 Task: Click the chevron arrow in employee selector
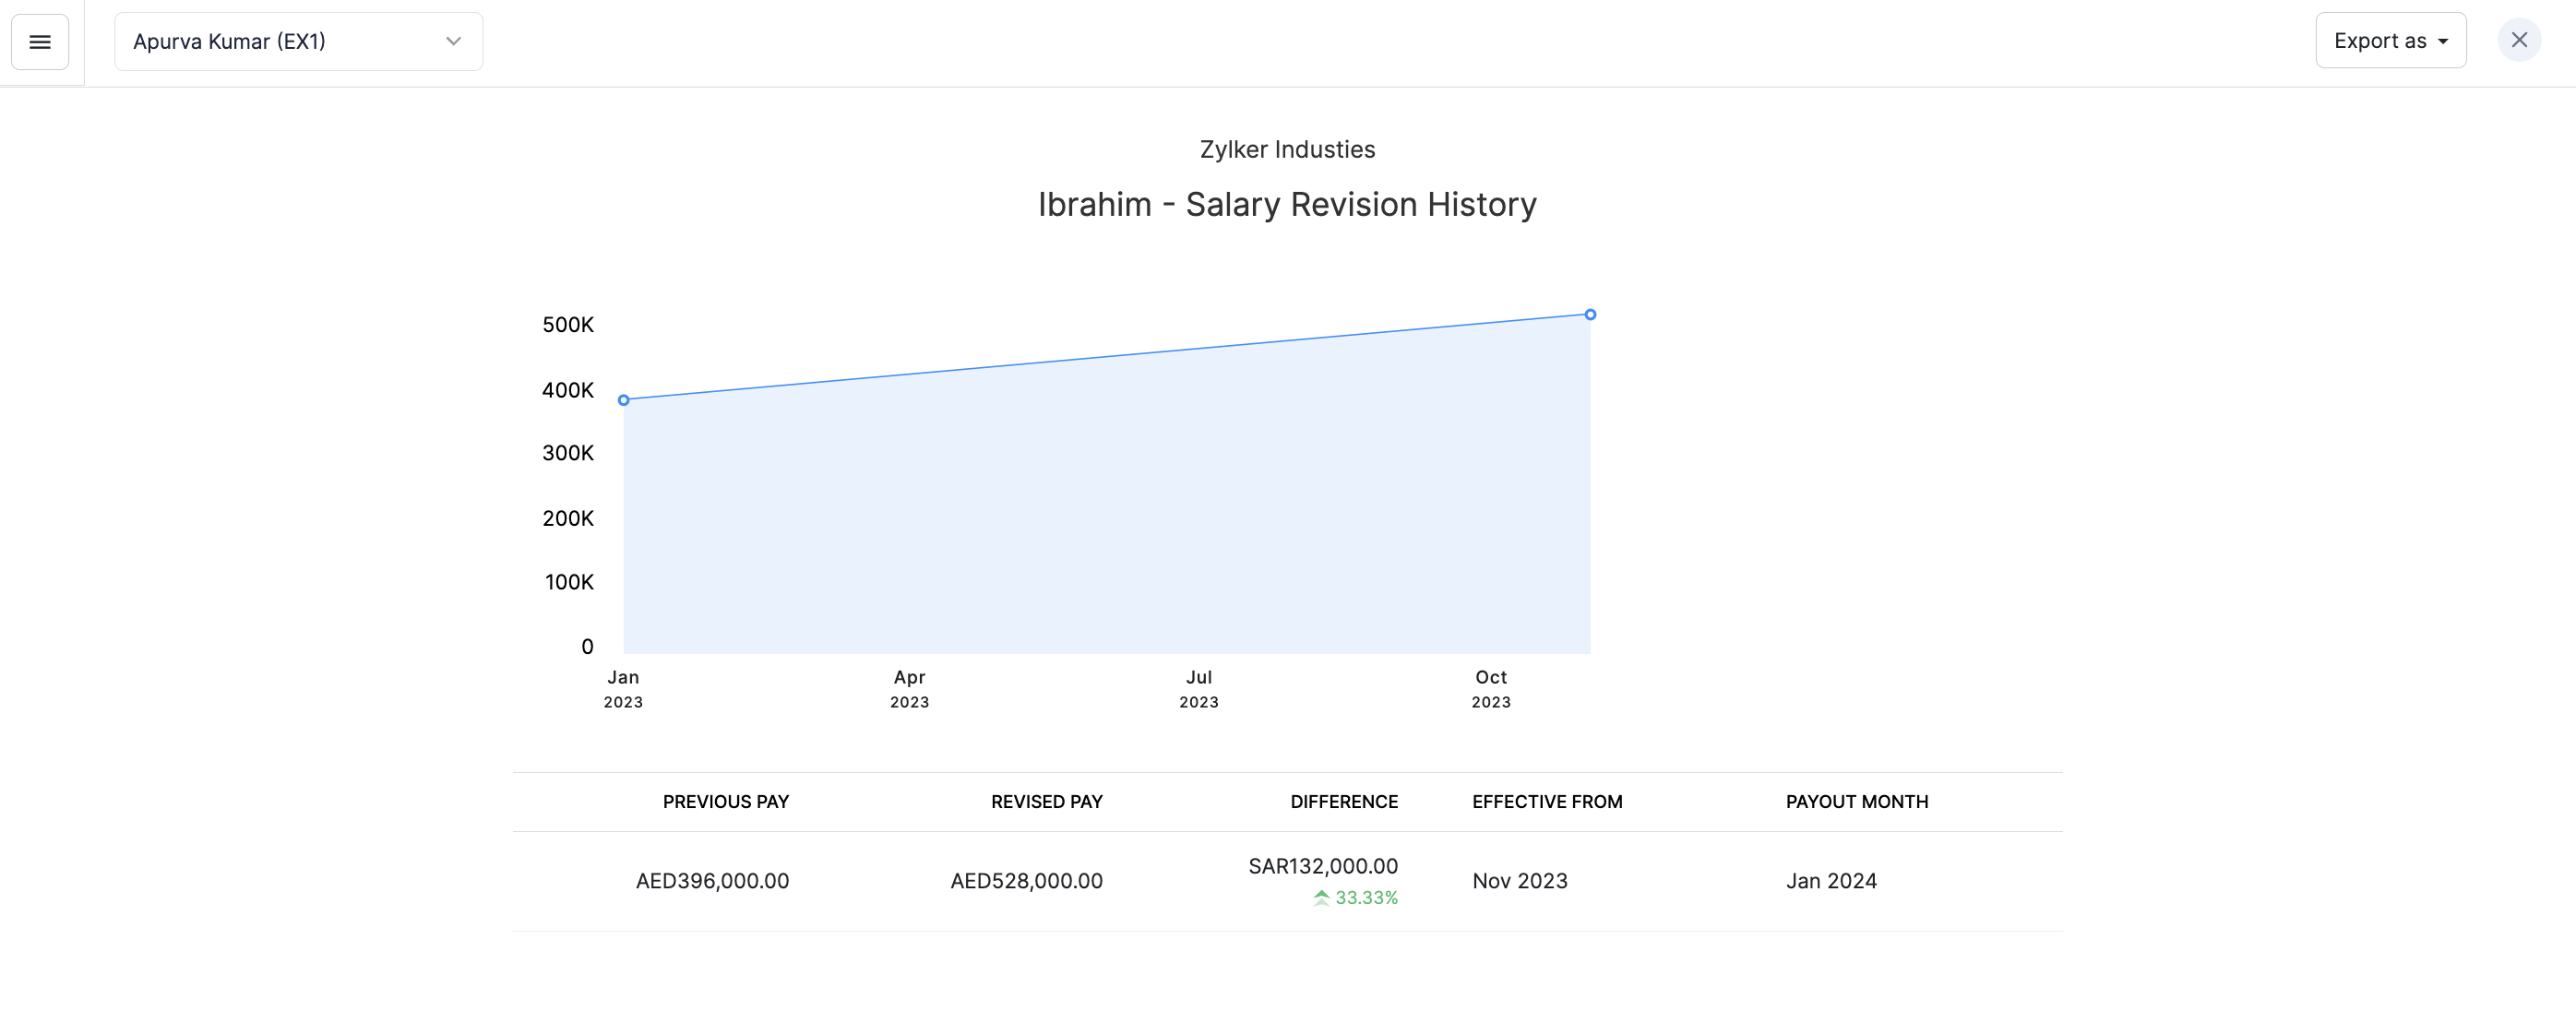click(453, 42)
